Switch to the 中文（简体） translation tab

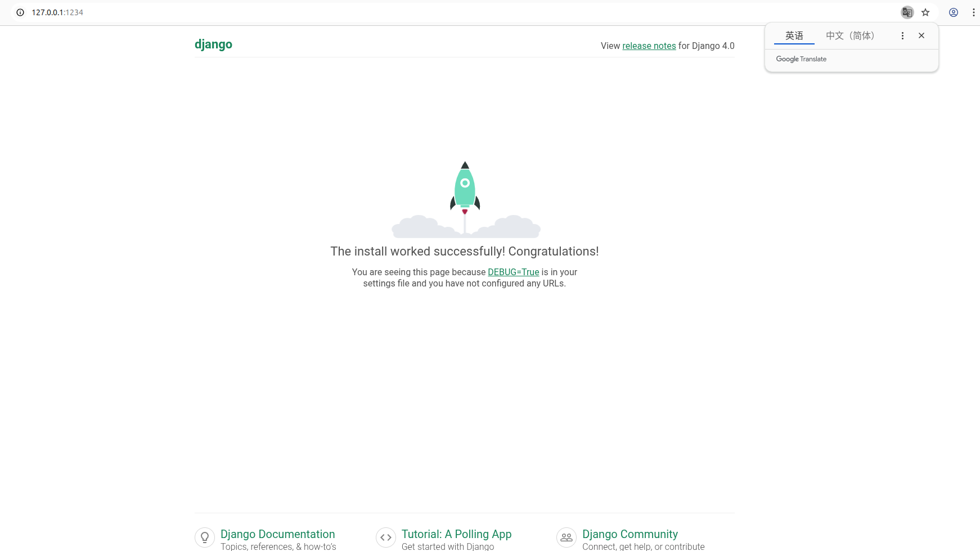click(850, 35)
